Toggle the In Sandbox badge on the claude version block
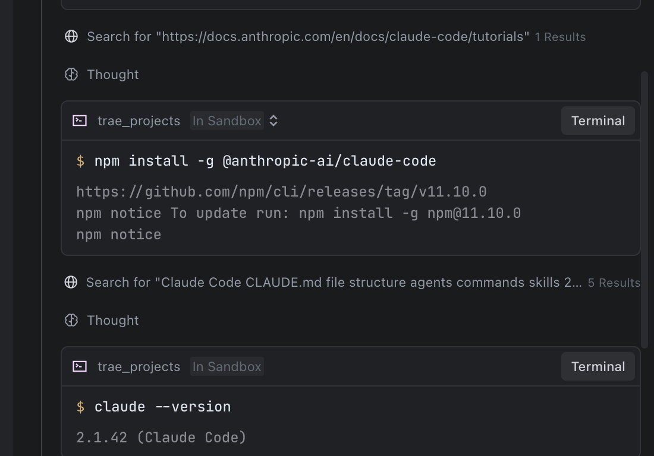Screen dimensions: 654x456 click(x=227, y=366)
